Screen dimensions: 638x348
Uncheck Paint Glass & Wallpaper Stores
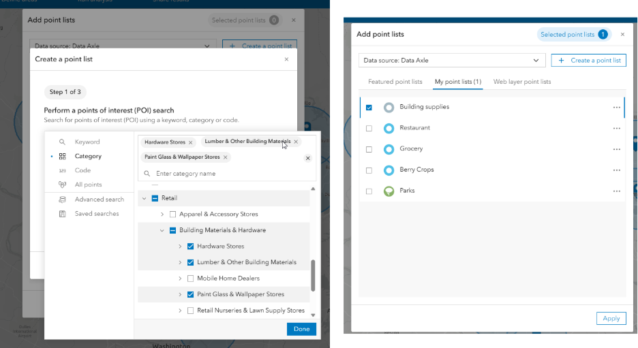pos(190,294)
